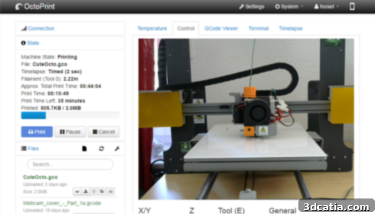Click the printer icon for CuteOcto.gco
This screenshot has width=375, height=214.
click(x=110, y=192)
